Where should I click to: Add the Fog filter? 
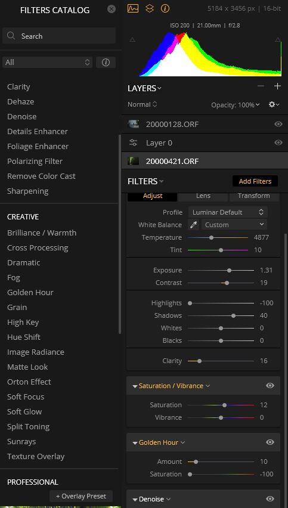pyautogui.click(x=14, y=278)
